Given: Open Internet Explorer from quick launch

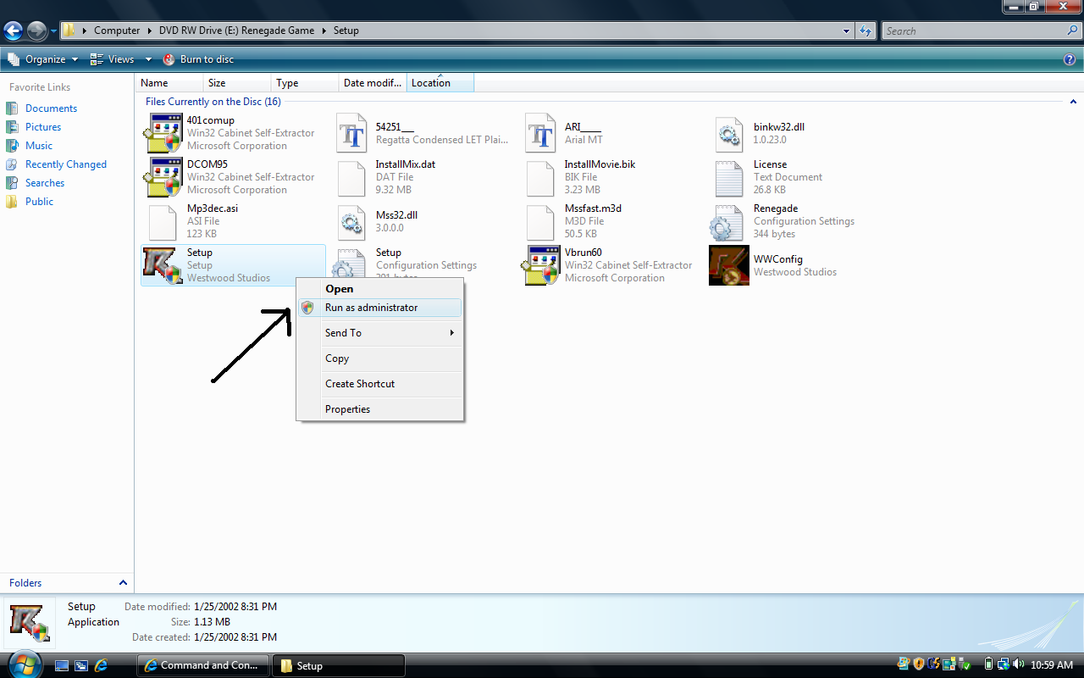Looking at the screenshot, I should click(102, 665).
